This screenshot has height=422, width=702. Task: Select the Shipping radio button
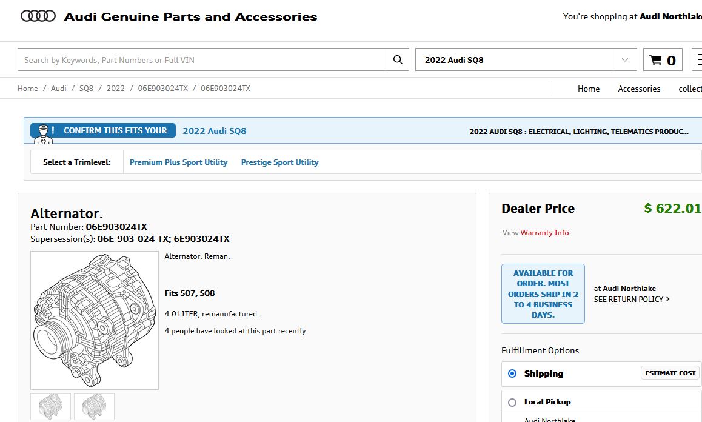pyautogui.click(x=512, y=373)
